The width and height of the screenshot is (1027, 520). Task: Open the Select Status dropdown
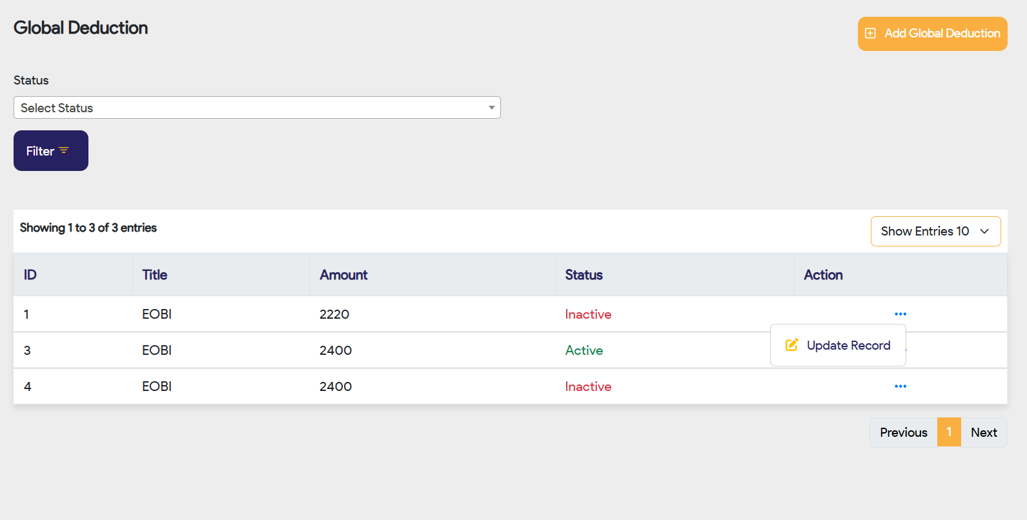[257, 108]
